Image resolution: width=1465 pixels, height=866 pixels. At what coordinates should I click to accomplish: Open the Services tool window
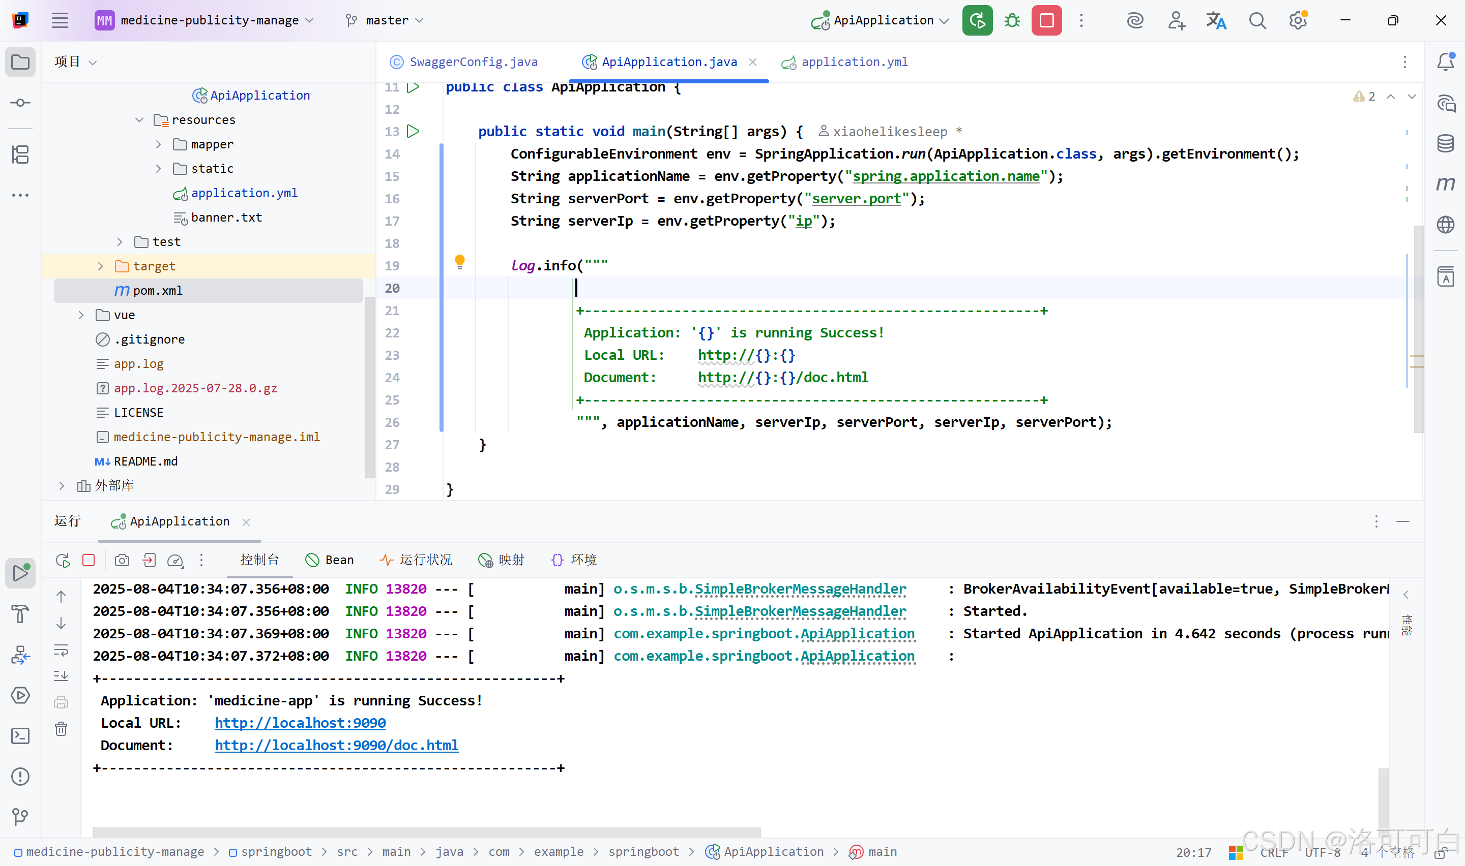20,695
